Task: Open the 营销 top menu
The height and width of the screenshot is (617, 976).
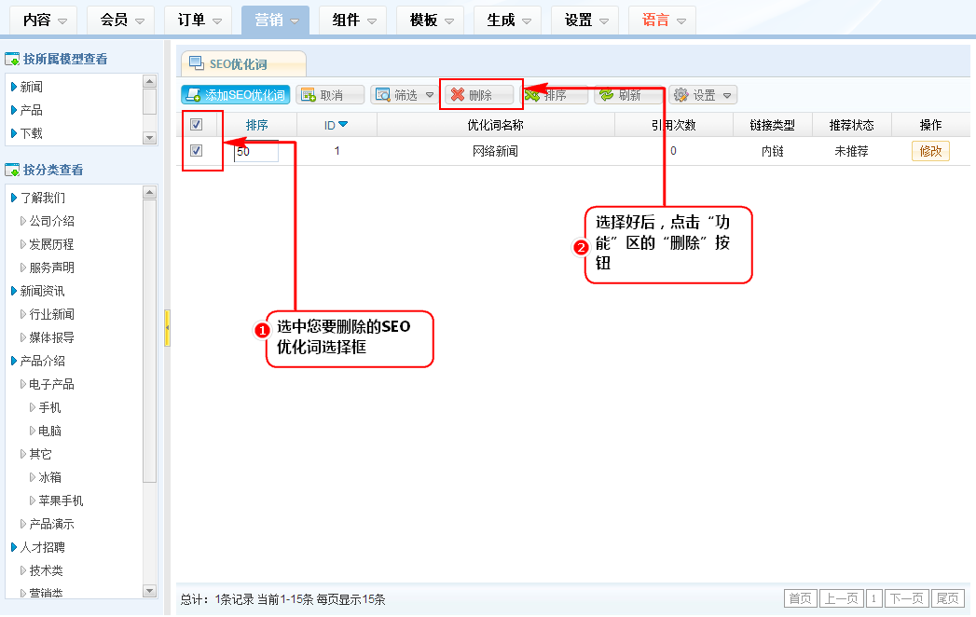Action: point(275,20)
